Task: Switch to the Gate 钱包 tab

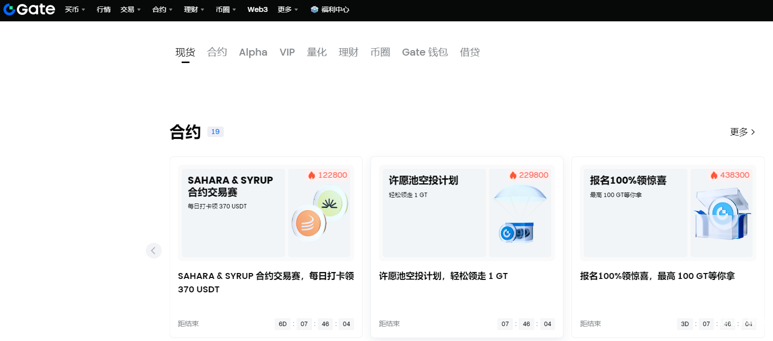Action: click(x=425, y=52)
